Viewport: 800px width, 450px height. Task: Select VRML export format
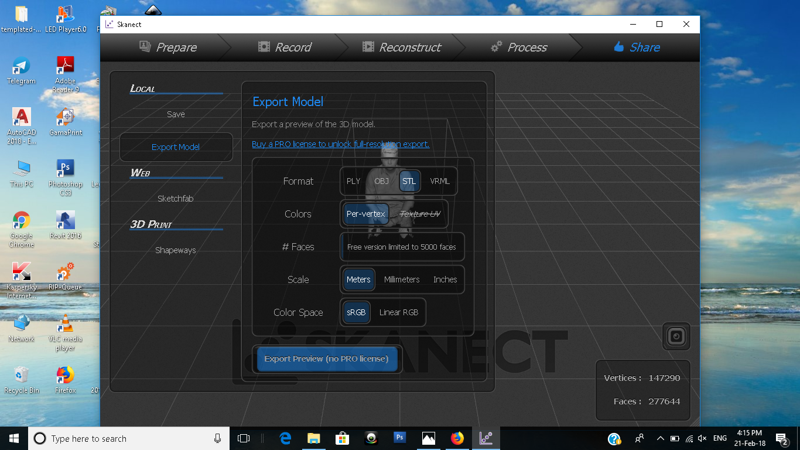pyautogui.click(x=440, y=181)
